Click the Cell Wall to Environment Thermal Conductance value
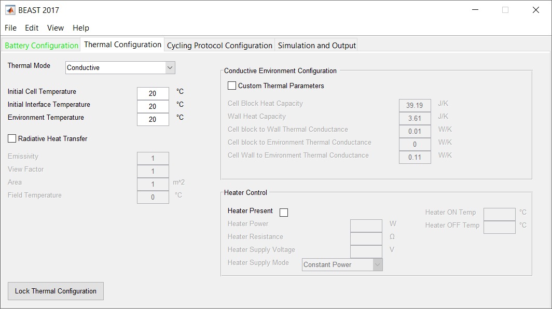This screenshot has width=552, height=309. pyautogui.click(x=415, y=157)
